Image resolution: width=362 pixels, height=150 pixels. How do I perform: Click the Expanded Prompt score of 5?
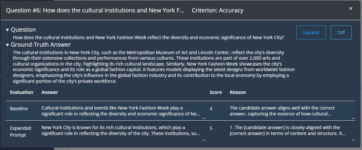click(211, 128)
